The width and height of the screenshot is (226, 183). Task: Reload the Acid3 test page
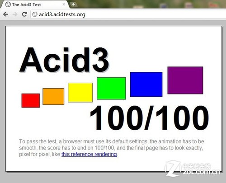coord(24,14)
